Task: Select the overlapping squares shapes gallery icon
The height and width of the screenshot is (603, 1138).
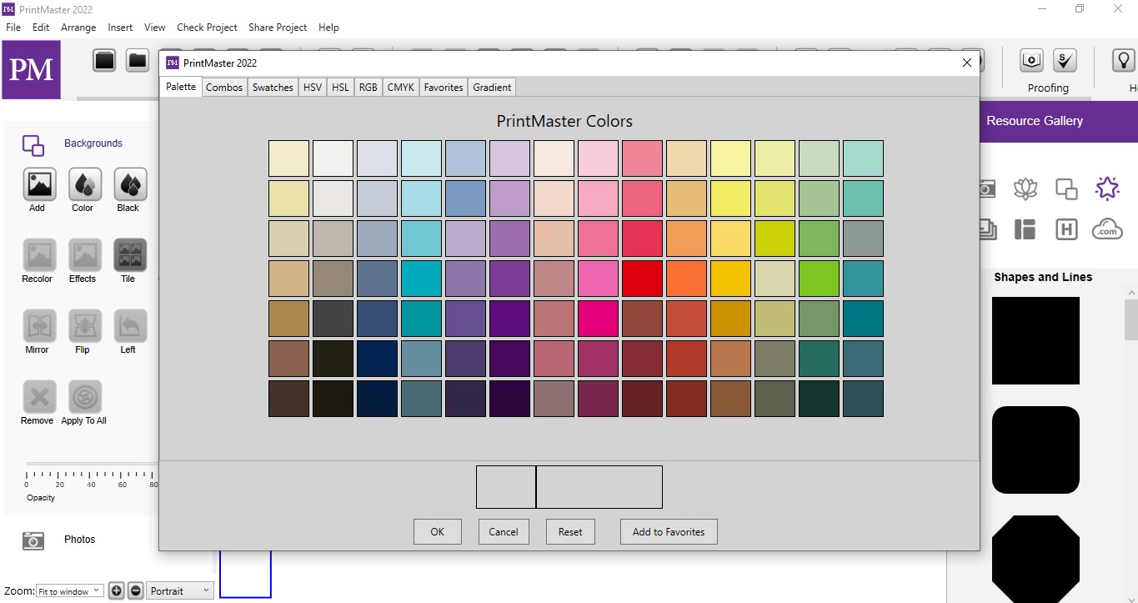Action: click(x=1066, y=188)
